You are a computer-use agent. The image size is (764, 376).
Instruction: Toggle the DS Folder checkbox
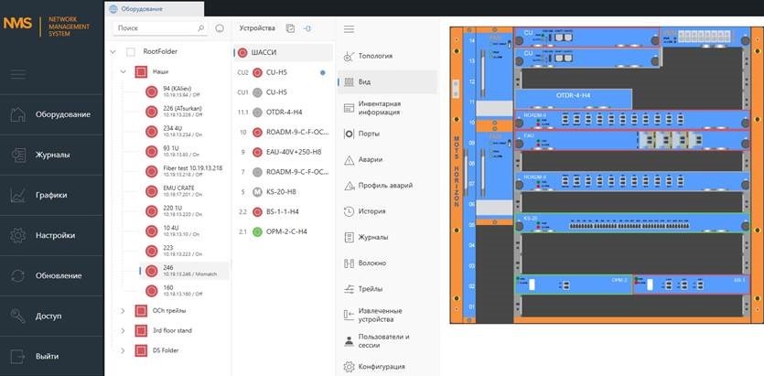click(141, 349)
